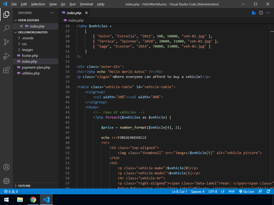This screenshot has width=274, height=205.
Task: Toggle the Explorer view in activity bar
Action: [6, 14]
